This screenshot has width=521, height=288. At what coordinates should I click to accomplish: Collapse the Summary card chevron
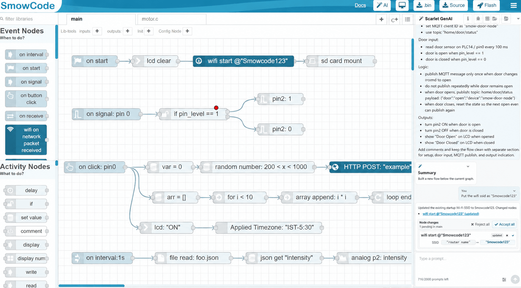pos(468,166)
